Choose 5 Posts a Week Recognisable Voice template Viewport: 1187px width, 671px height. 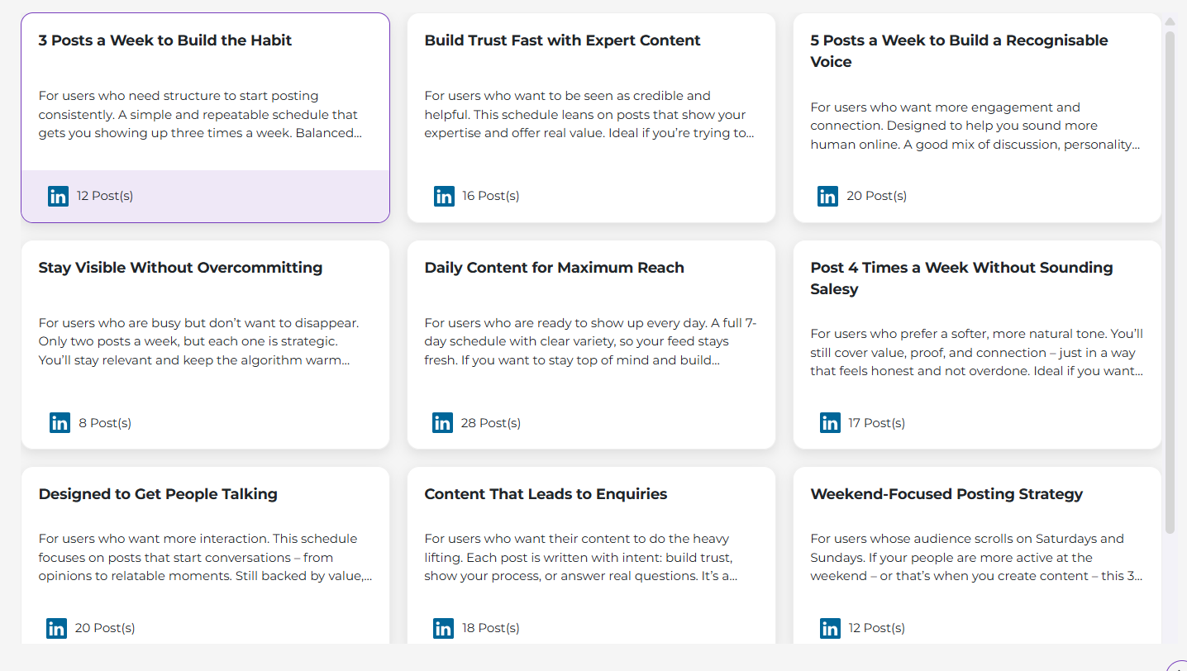[977, 117]
